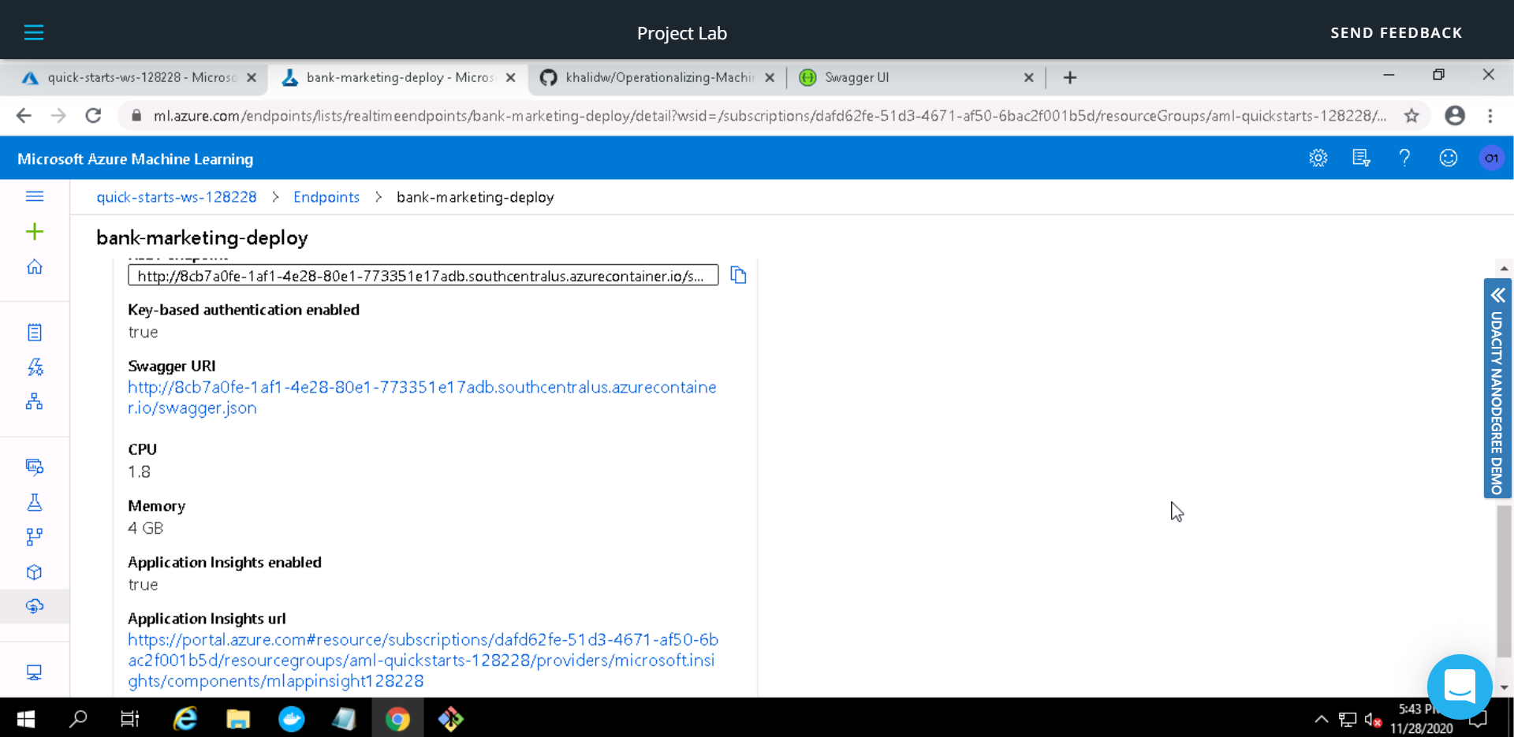
Task: Open Compute monitor icon in sidebar
Action: [35, 672]
